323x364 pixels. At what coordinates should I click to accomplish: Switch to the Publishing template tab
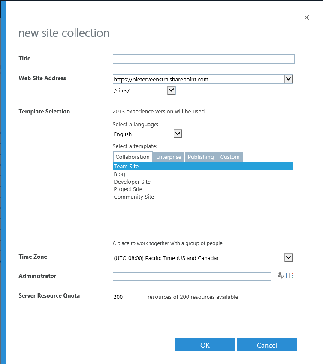click(x=201, y=157)
